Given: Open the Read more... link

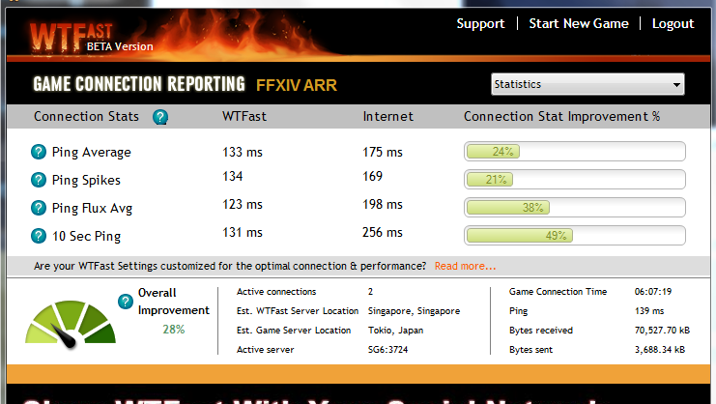Looking at the screenshot, I should point(465,266).
